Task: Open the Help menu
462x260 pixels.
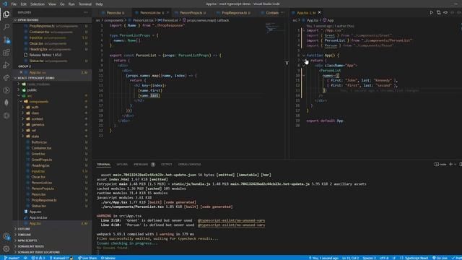Action: tap(100, 4)
